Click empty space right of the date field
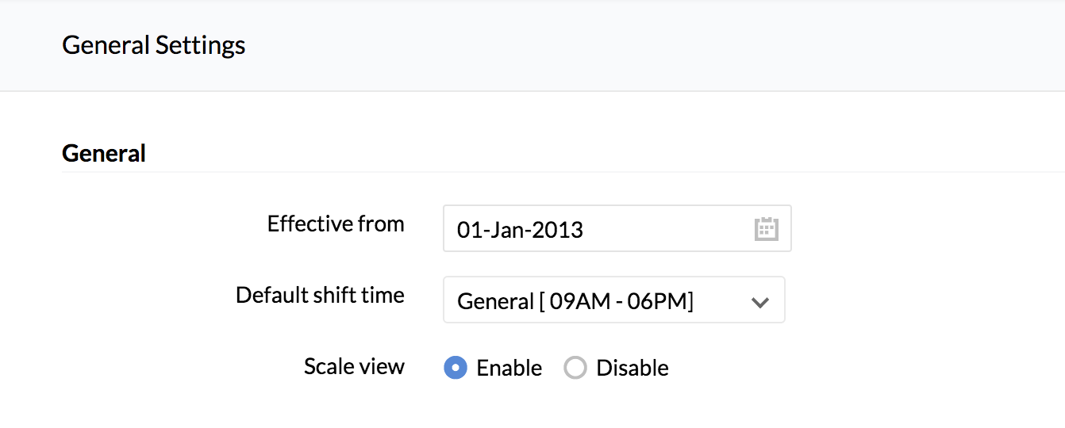The height and width of the screenshot is (428, 1065). pos(929,229)
